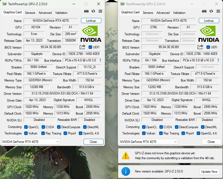Click Transistors 35800M field
This screenshot has height=179, width=223.
tap(71, 40)
